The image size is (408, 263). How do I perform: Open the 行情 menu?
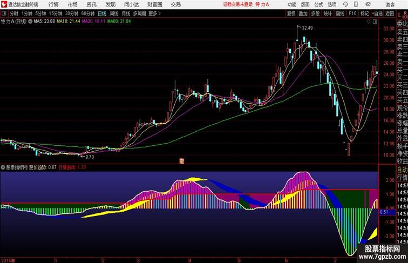53,4
